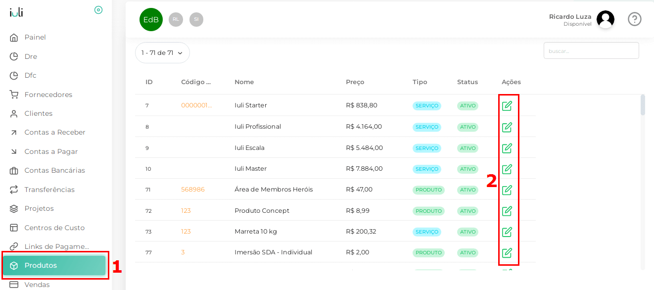The height and width of the screenshot is (290, 654).
Task: Click the Ricardo Luza user name
Action: click(570, 17)
